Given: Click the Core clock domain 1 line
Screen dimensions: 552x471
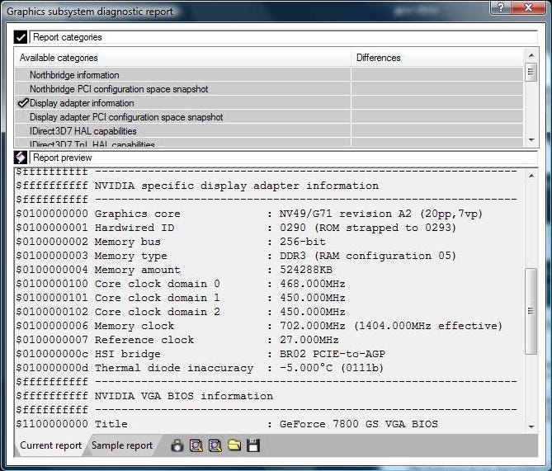Looking at the screenshot, I should [181, 298].
